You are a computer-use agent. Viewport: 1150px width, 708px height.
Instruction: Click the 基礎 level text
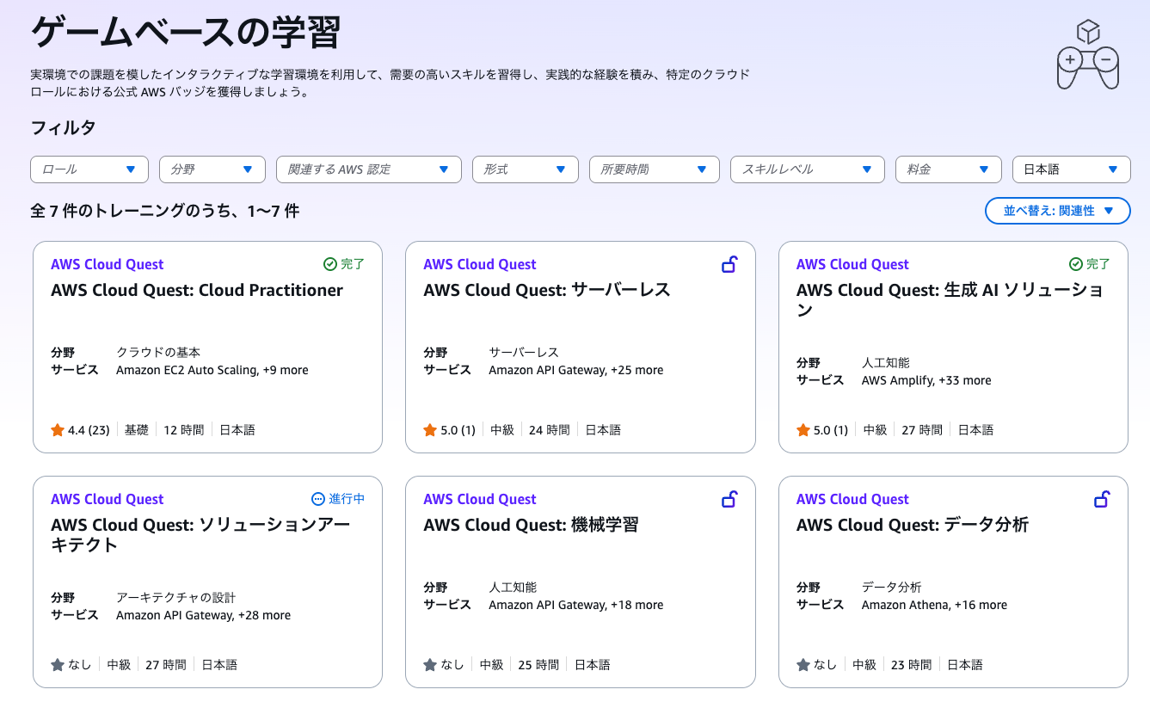[x=137, y=430]
